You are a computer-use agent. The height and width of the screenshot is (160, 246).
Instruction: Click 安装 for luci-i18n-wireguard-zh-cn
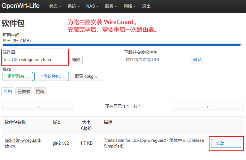226,143
